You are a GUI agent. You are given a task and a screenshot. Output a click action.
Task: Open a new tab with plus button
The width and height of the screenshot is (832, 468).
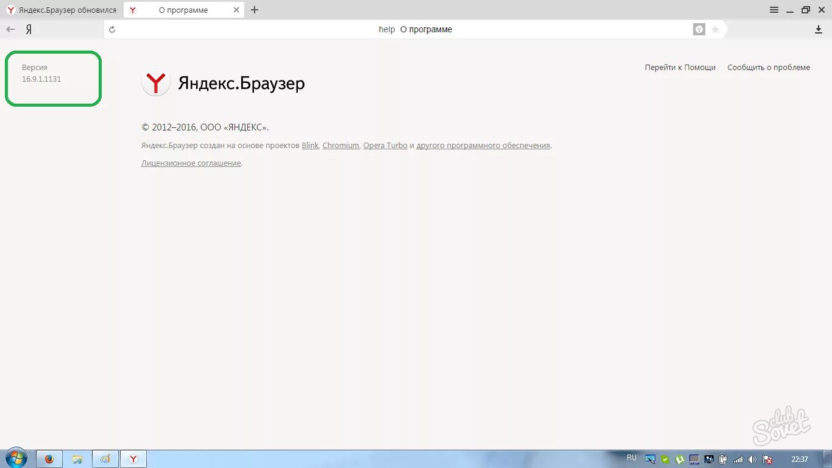[255, 10]
